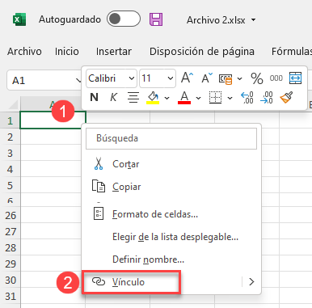The width and height of the screenshot is (312, 308).
Task: Open the Archivo 2.xlsx title dropdown
Action: click(253, 20)
